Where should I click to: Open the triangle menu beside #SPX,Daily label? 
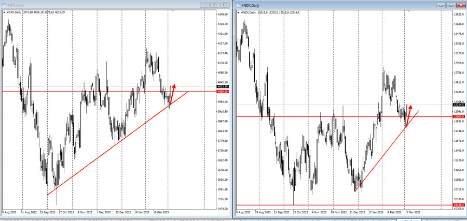click(x=4, y=12)
